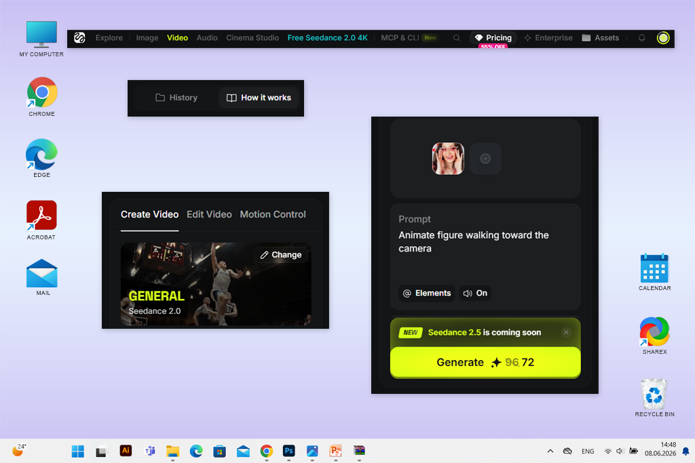Open Chrome desktop shortcut
The width and height of the screenshot is (695, 463).
click(x=41, y=97)
